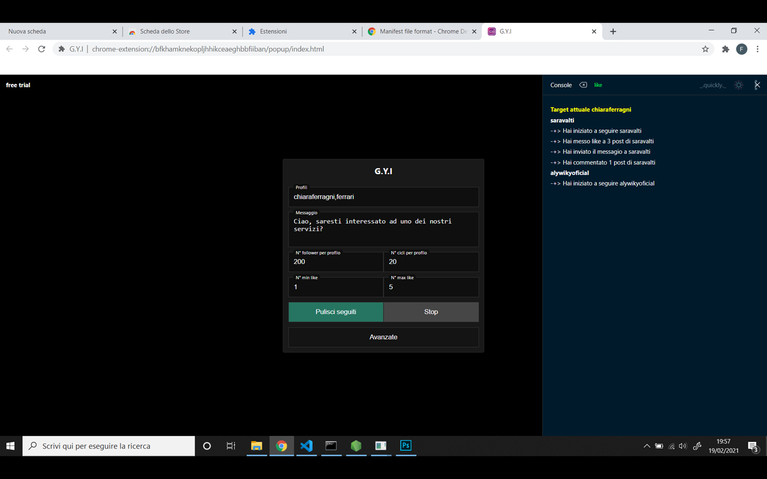Open Visual Studio Code from the taskbar
The image size is (767, 479).
[x=306, y=445]
